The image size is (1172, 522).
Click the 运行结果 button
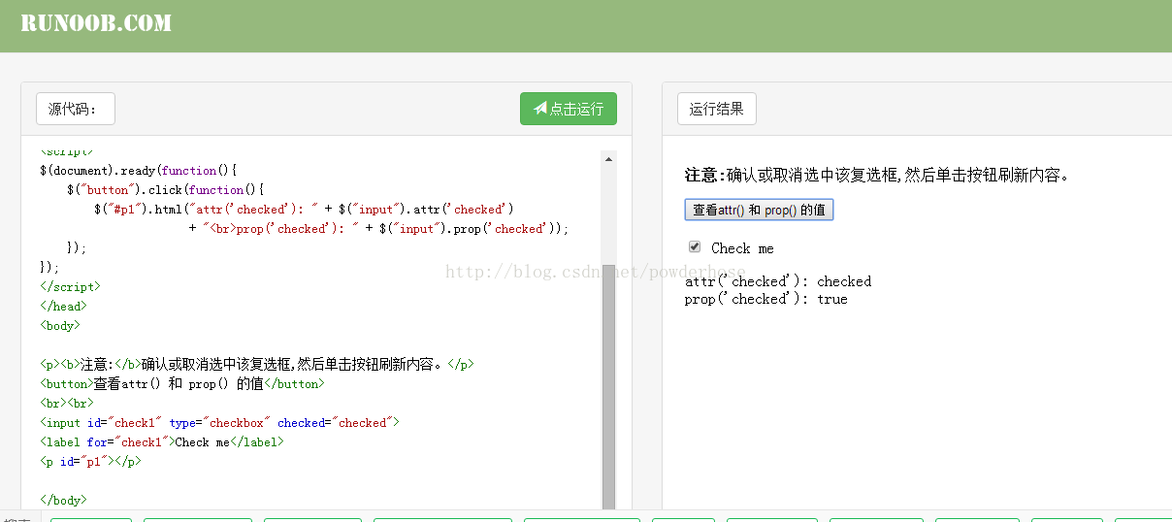717,109
